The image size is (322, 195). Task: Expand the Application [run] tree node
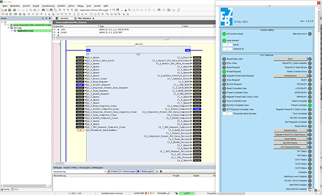click(x=12, y=31)
